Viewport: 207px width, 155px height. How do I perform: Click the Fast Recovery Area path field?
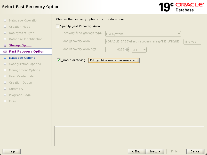click(x=143, y=42)
